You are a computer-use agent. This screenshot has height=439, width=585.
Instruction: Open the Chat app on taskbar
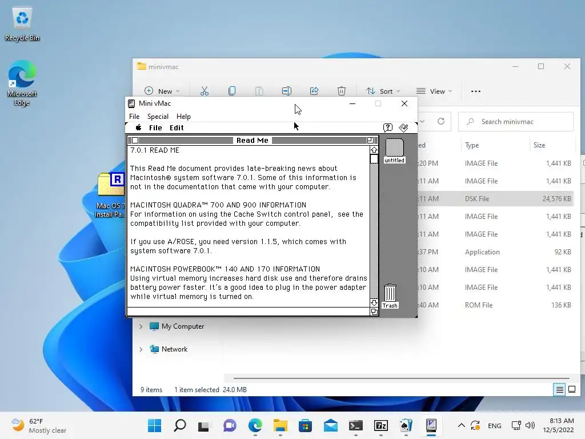tap(230, 425)
